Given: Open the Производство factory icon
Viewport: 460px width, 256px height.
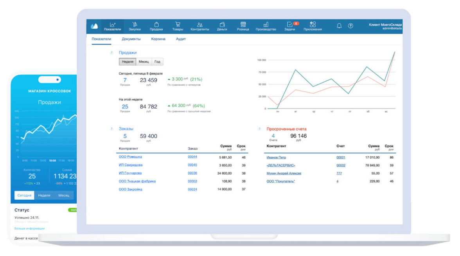Looking at the screenshot, I should pos(266,25).
